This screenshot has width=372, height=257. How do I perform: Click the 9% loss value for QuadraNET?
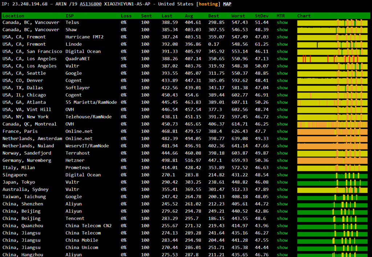point(124,59)
